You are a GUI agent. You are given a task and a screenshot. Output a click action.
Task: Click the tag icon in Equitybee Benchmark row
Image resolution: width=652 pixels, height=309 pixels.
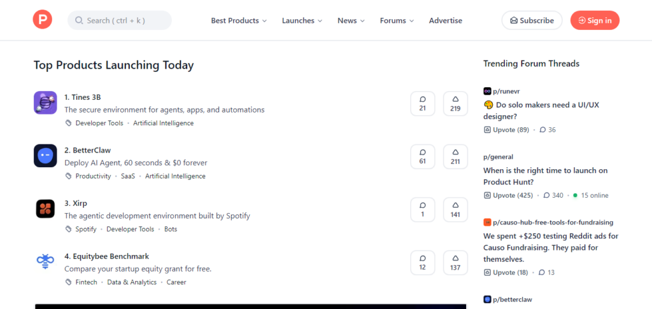pyautogui.click(x=69, y=282)
